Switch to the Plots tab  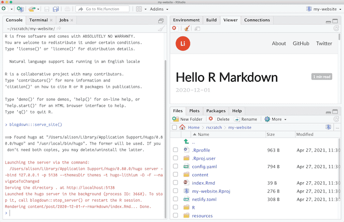pyautogui.click(x=194, y=111)
